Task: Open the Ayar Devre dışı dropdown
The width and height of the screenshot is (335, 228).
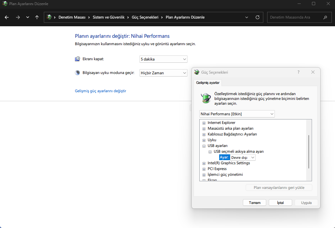Action: 243,158
